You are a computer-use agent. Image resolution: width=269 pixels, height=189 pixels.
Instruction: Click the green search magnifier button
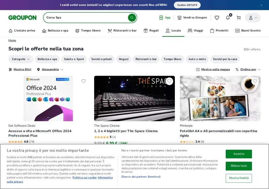click(132, 17)
